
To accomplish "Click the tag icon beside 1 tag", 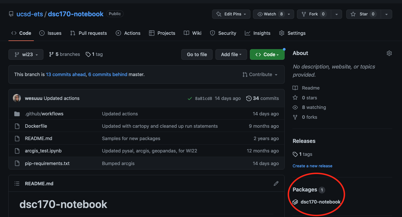I will (x=88, y=54).
